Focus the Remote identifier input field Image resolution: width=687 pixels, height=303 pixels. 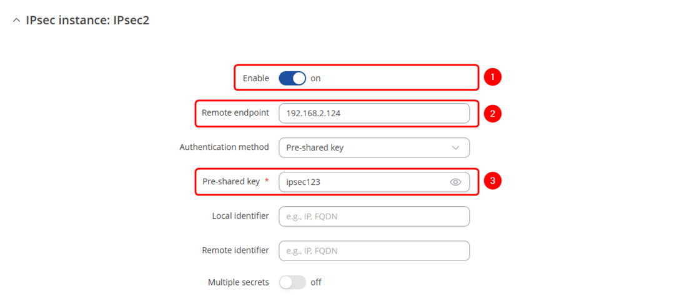click(x=373, y=251)
